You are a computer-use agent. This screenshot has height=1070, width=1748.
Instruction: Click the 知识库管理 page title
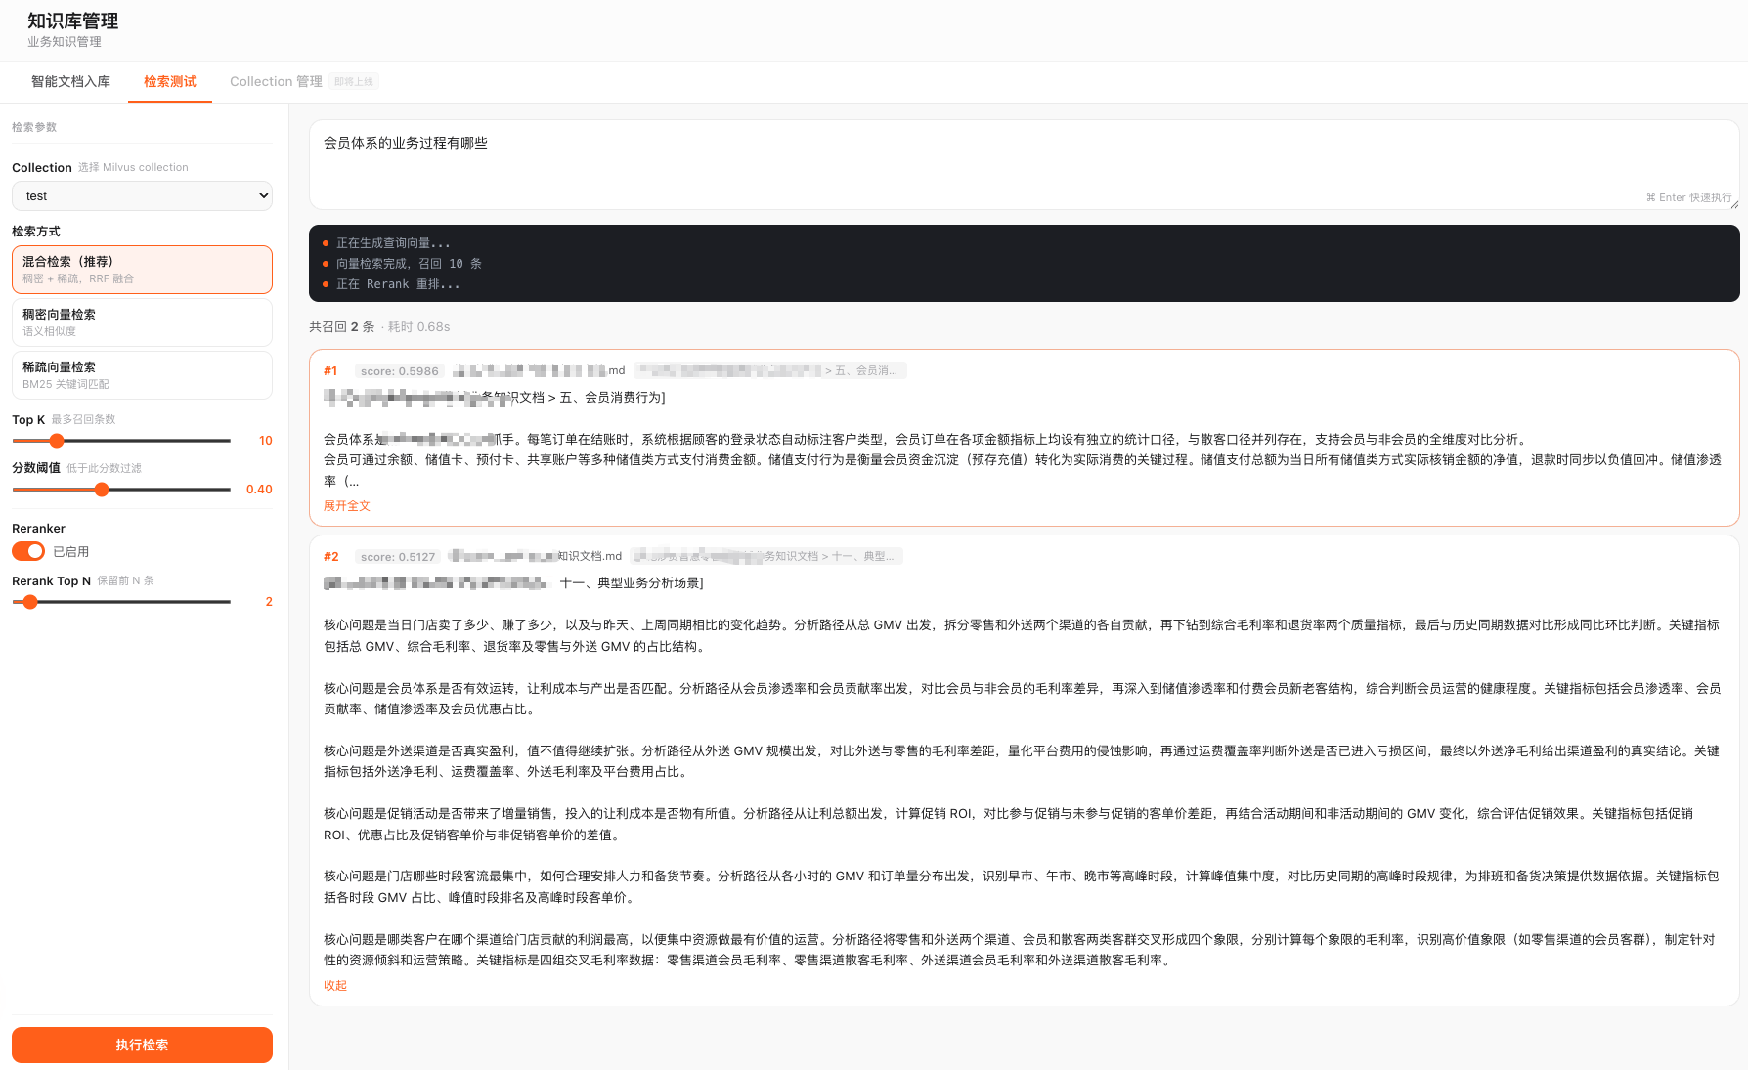[72, 21]
